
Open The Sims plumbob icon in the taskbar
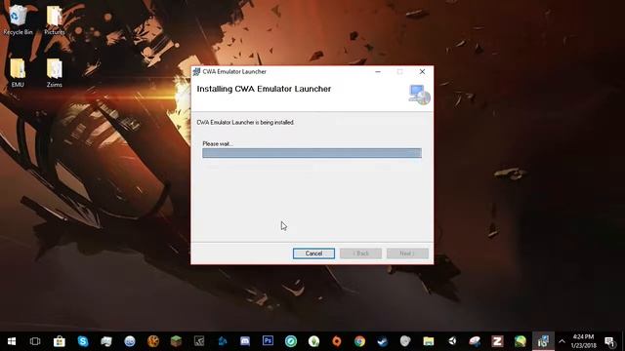pyautogui.click(x=314, y=341)
